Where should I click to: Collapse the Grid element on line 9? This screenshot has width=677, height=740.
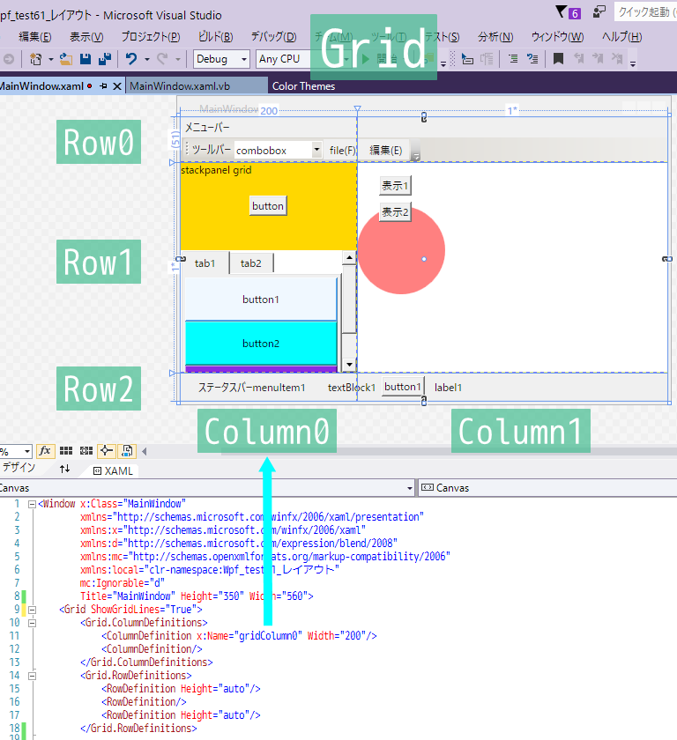[x=32, y=610]
